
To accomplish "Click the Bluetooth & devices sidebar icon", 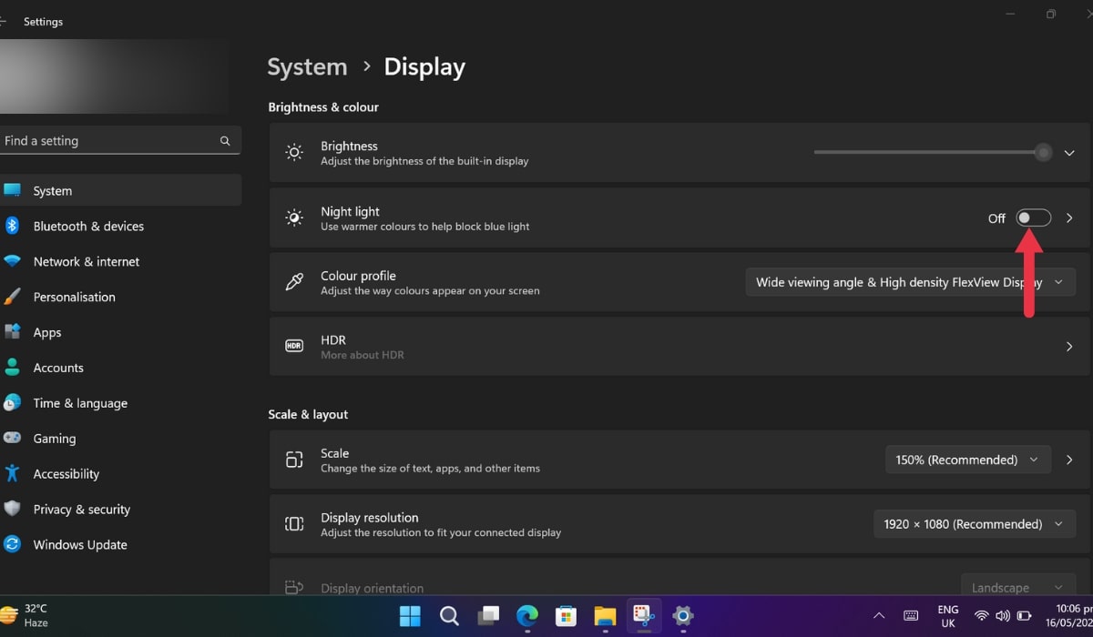I will click(13, 226).
